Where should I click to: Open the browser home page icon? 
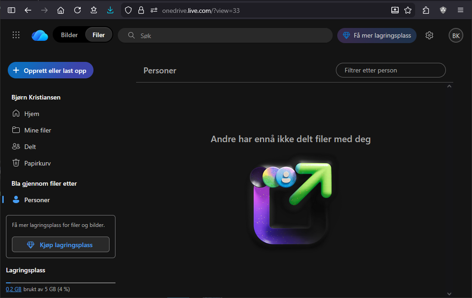tap(61, 10)
